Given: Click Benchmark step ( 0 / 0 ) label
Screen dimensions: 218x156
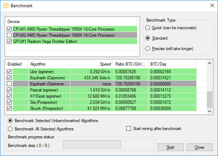Looking at the screenshot, I should click(29, 146).
